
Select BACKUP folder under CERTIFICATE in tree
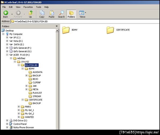(35, 103)
